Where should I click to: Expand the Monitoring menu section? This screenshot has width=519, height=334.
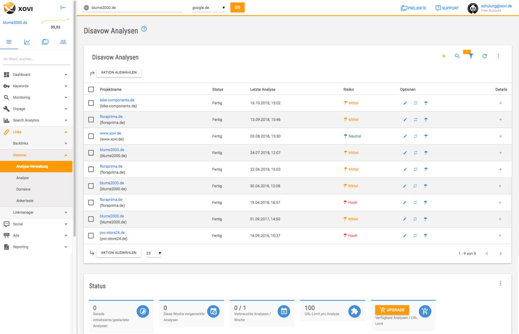36,98
